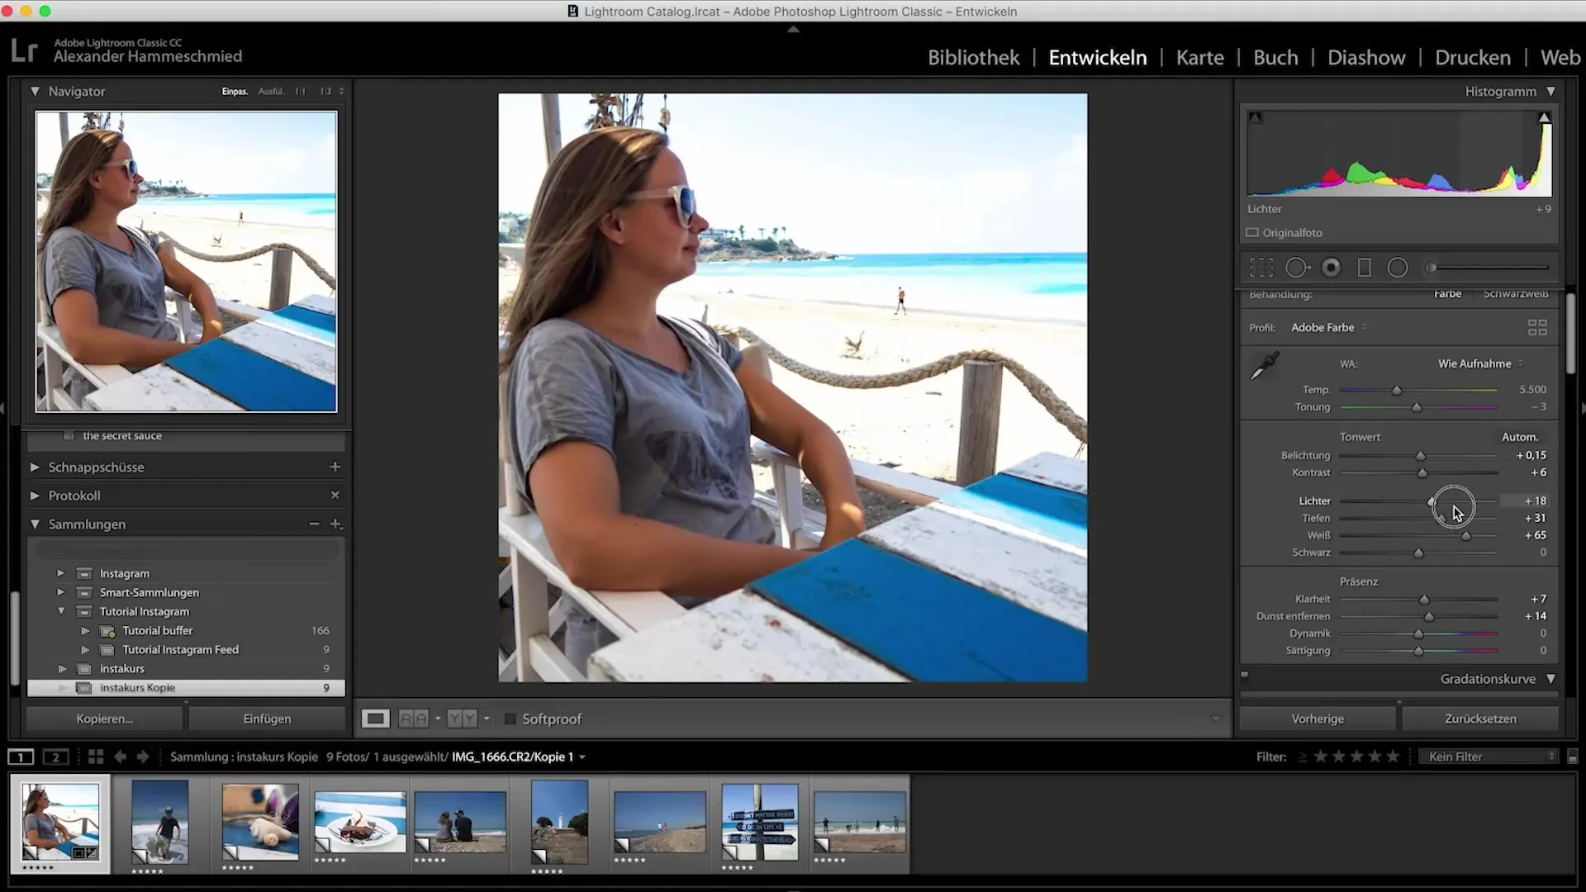The height and width of the screenshot is (892, 1586).
Task: Toggle highlight clipping indicator in histogram
Action: point(1544,118)
